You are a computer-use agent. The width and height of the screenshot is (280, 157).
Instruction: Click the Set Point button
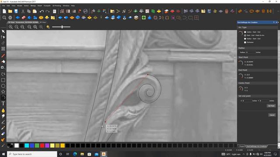click(x=271, y=106)
